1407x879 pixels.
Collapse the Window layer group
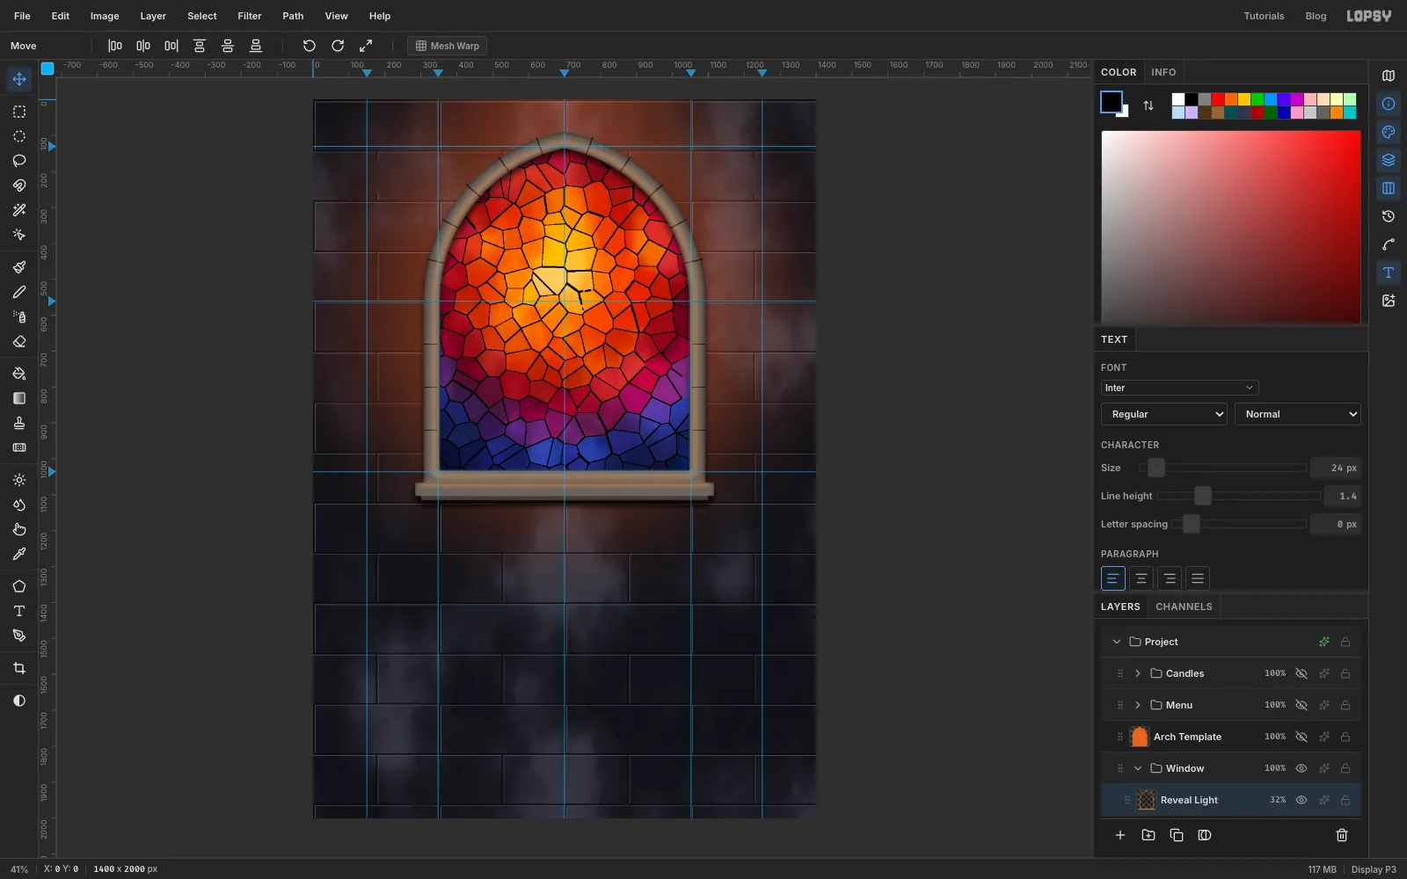pos(1138,768)
